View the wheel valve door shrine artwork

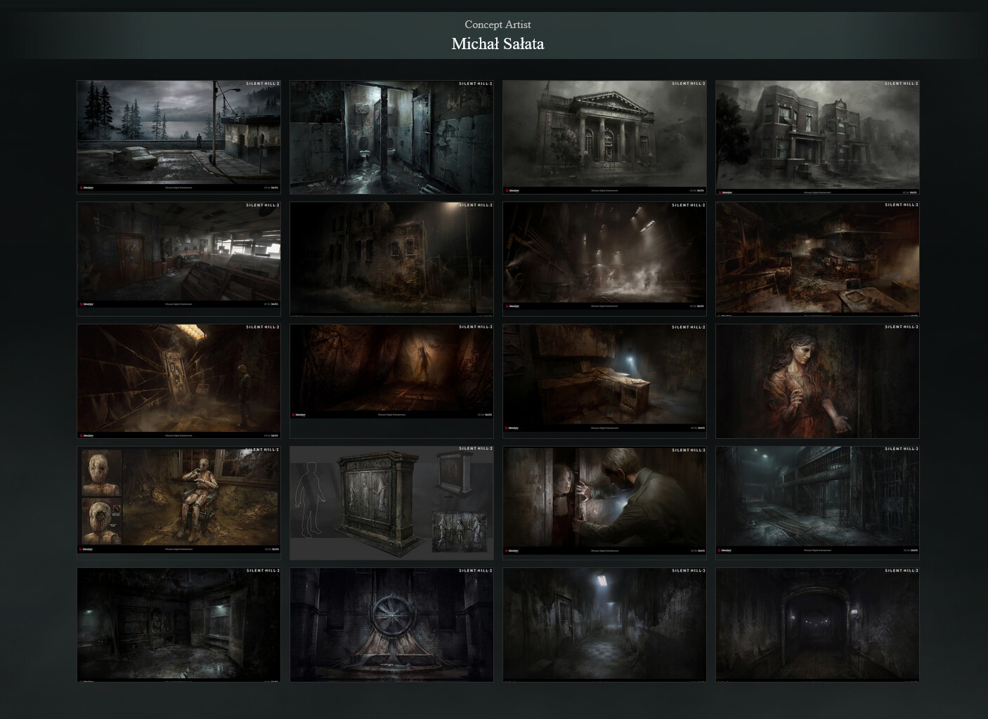click(x=391, y=624)
